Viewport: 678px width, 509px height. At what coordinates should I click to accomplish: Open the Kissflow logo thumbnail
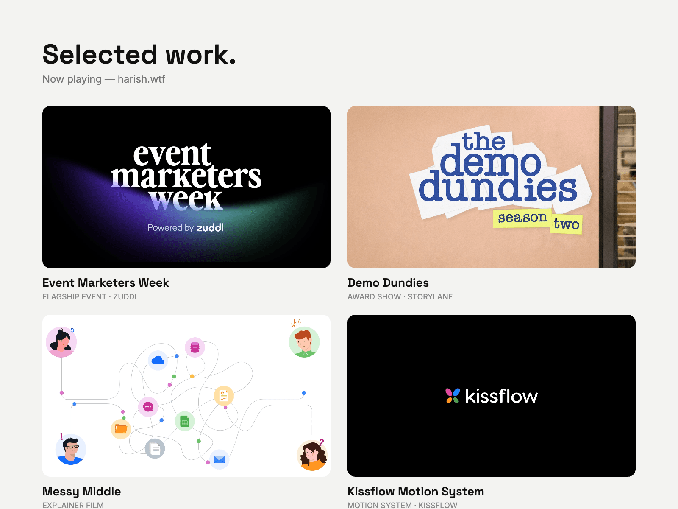pyautogui.click(x=492, y=396)
